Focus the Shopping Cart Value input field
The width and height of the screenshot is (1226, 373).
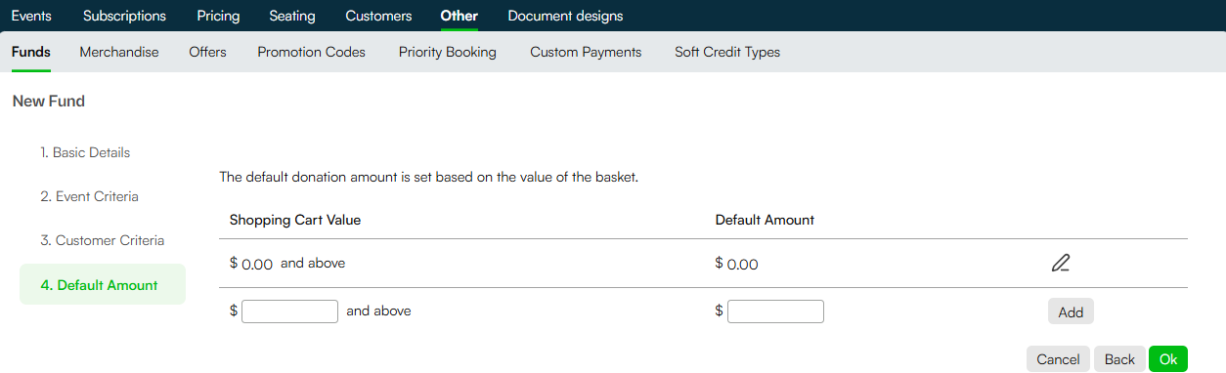pos(289,311)
